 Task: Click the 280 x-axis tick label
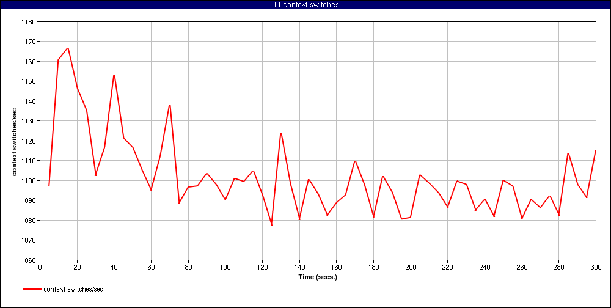point(558,268)
